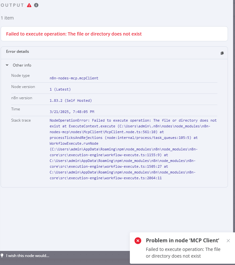
Task: Click the notification's error message text
Action: [x=183, y=253]
